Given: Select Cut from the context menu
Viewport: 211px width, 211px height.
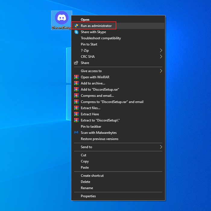Looking at the screenshot, I should tap(118, 155).
